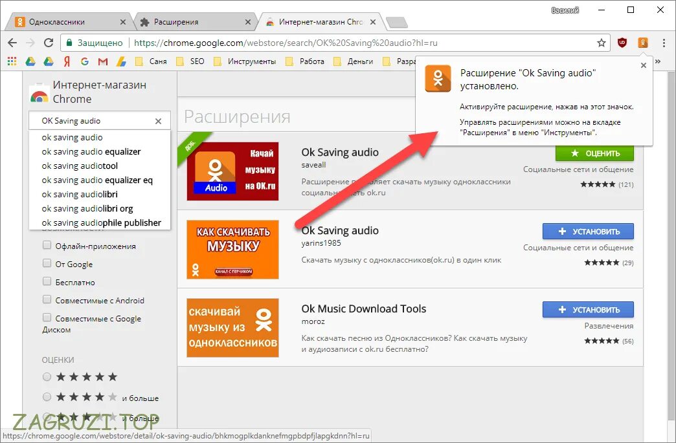This screenshot has width=676, height=443.
Task: Open a new tab
Action: tap(396, 23)
